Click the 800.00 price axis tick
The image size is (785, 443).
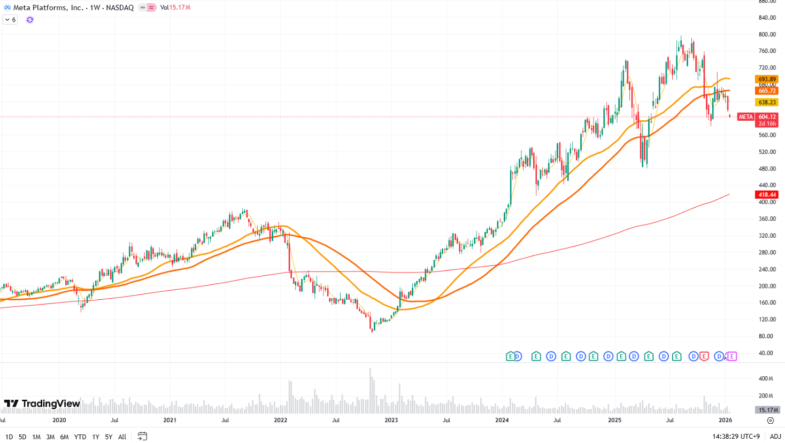pos(767,34)
